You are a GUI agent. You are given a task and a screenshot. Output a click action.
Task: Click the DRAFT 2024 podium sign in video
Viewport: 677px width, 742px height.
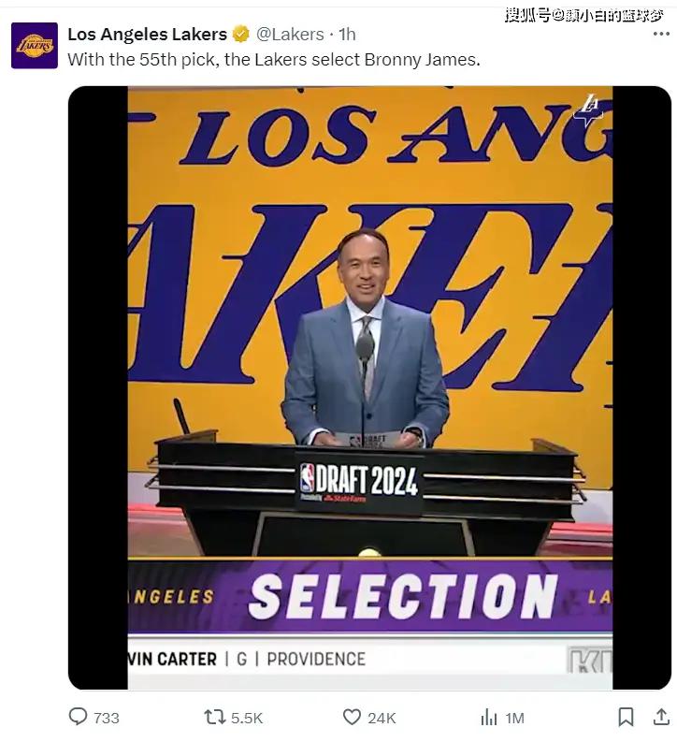pyautogui.click(x=358, y=482)
